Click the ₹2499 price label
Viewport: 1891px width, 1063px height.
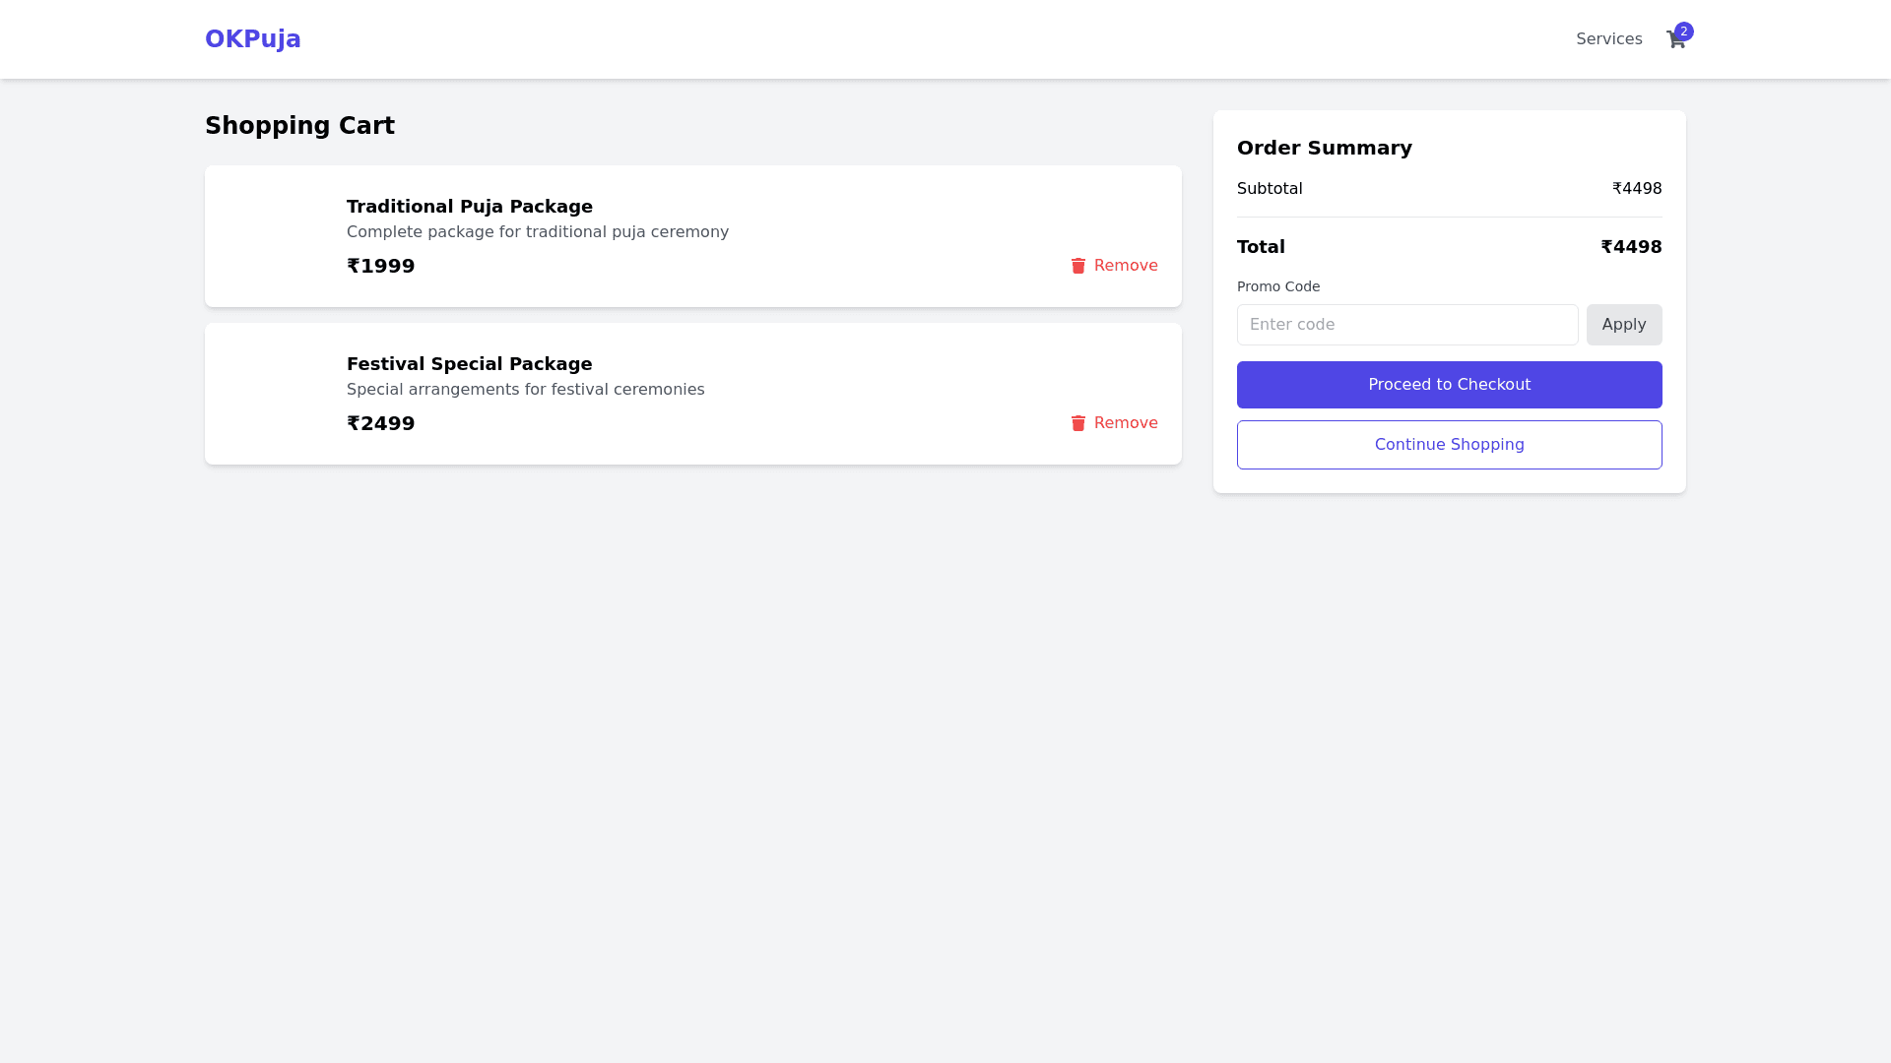point(380,423)
